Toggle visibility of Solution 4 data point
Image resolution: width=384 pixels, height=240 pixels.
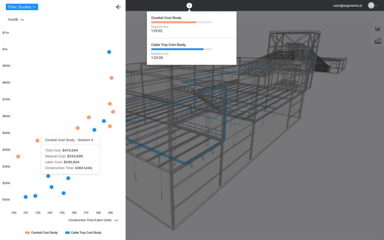[37, 140]
